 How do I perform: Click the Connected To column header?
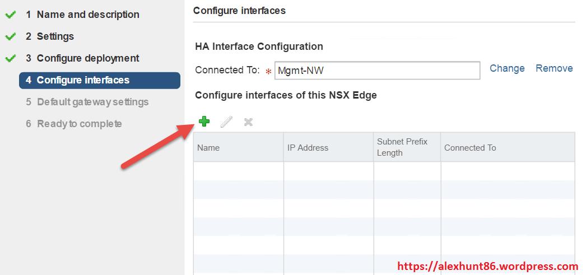coord(507,148)
